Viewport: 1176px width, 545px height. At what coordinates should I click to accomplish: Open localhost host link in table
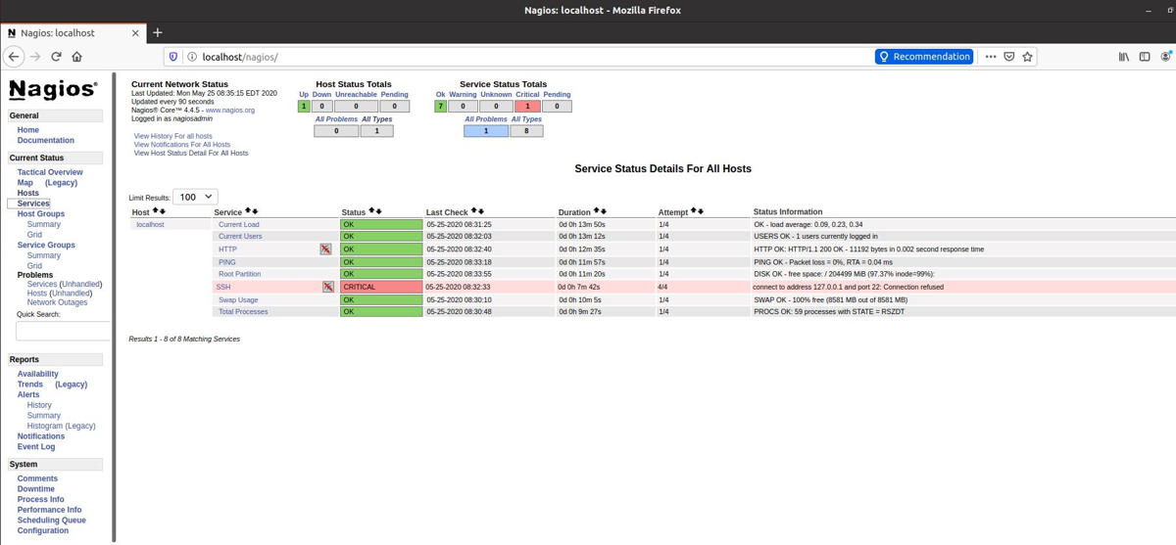tap(150, 224)
